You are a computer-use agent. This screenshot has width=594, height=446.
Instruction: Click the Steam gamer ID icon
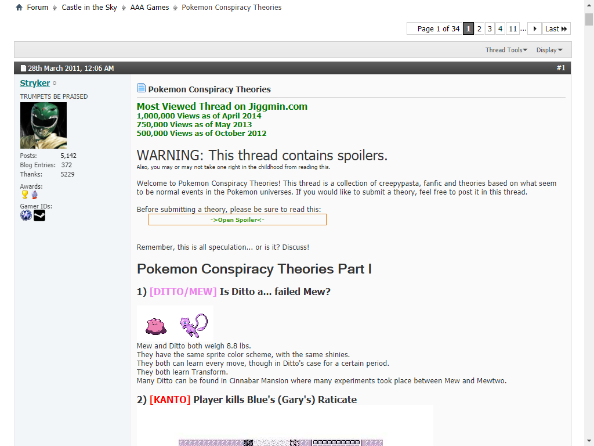tap(39, 215)
